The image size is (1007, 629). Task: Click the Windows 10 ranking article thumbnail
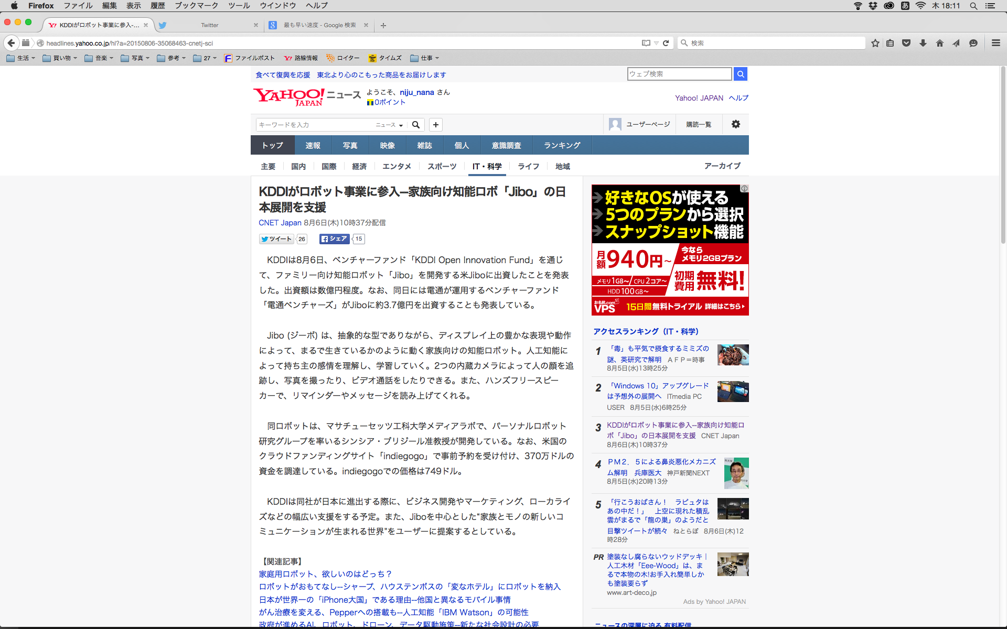point(733,392)
